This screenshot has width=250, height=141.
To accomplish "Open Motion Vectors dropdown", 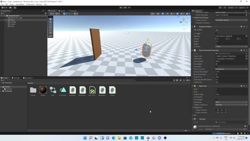I will click(231, 20).
